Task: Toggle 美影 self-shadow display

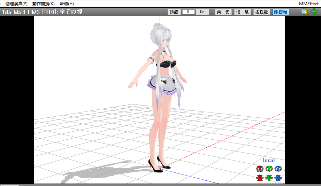Action: point(223,12)
